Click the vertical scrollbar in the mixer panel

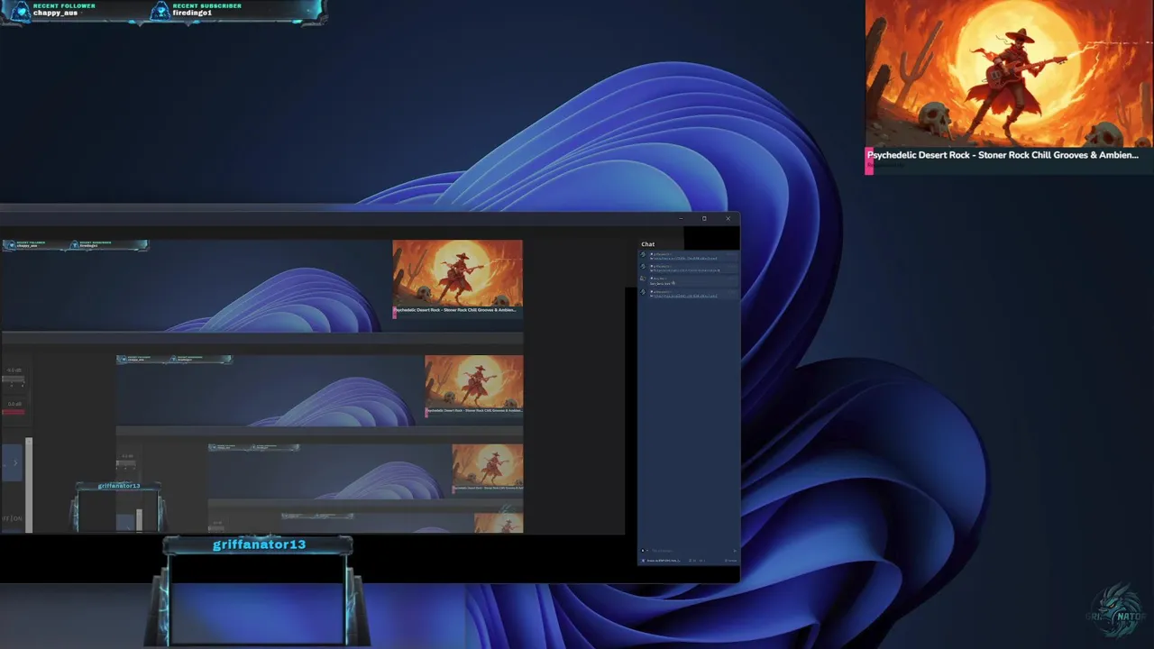pyautogui.click(x=29, y=485)
